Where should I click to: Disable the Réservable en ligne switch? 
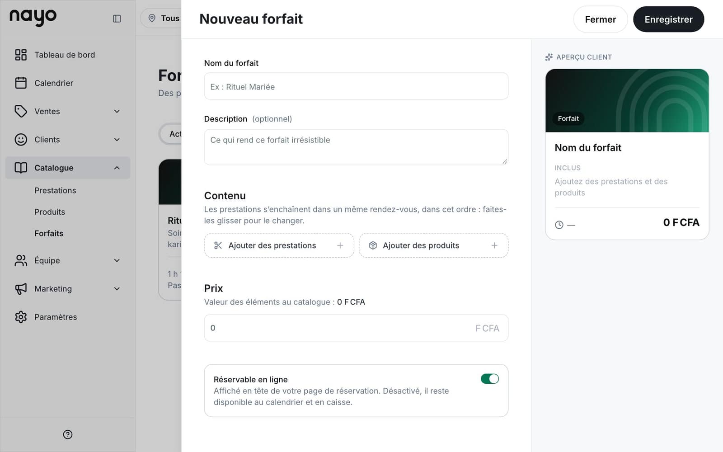[x=490, y=379]
